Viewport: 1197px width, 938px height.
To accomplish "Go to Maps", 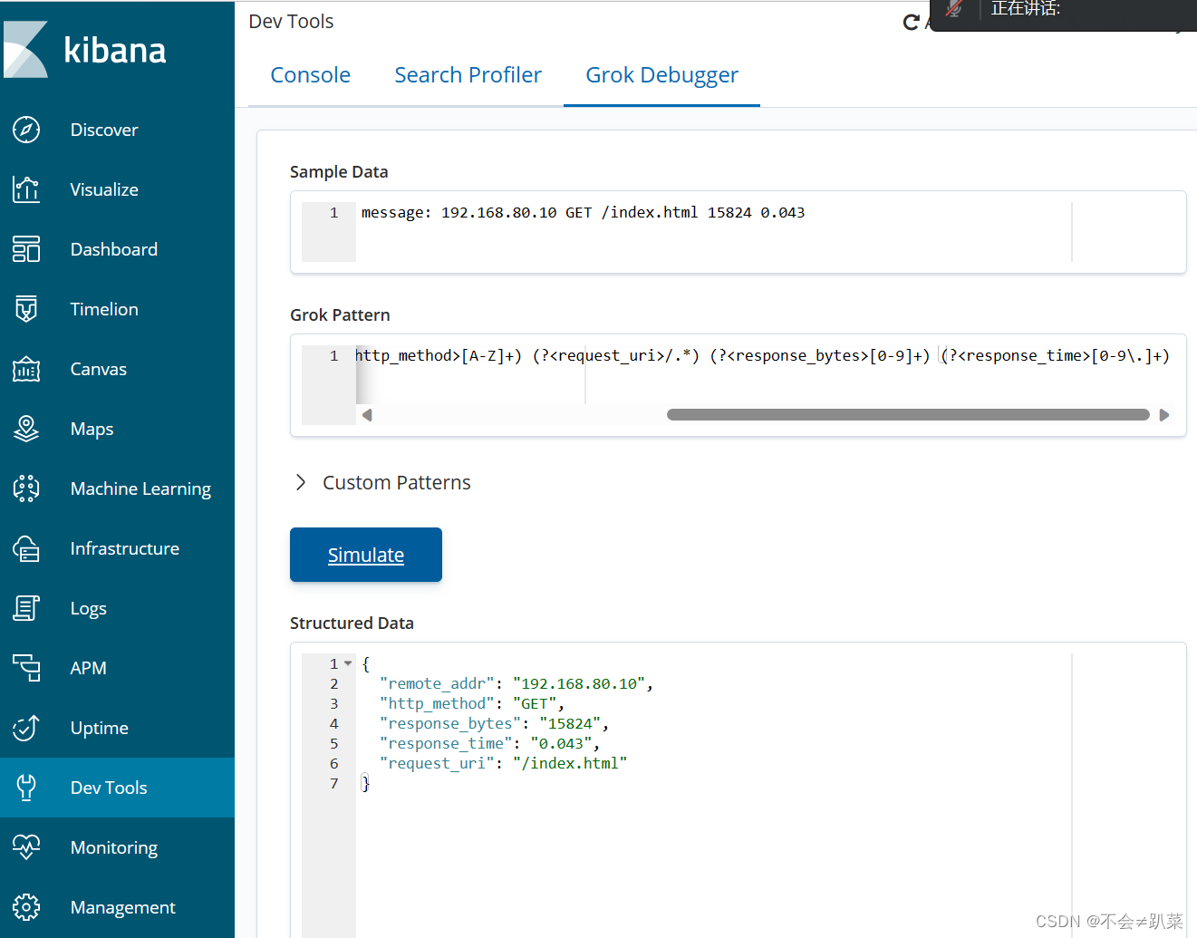I will [x=118, y=429].
